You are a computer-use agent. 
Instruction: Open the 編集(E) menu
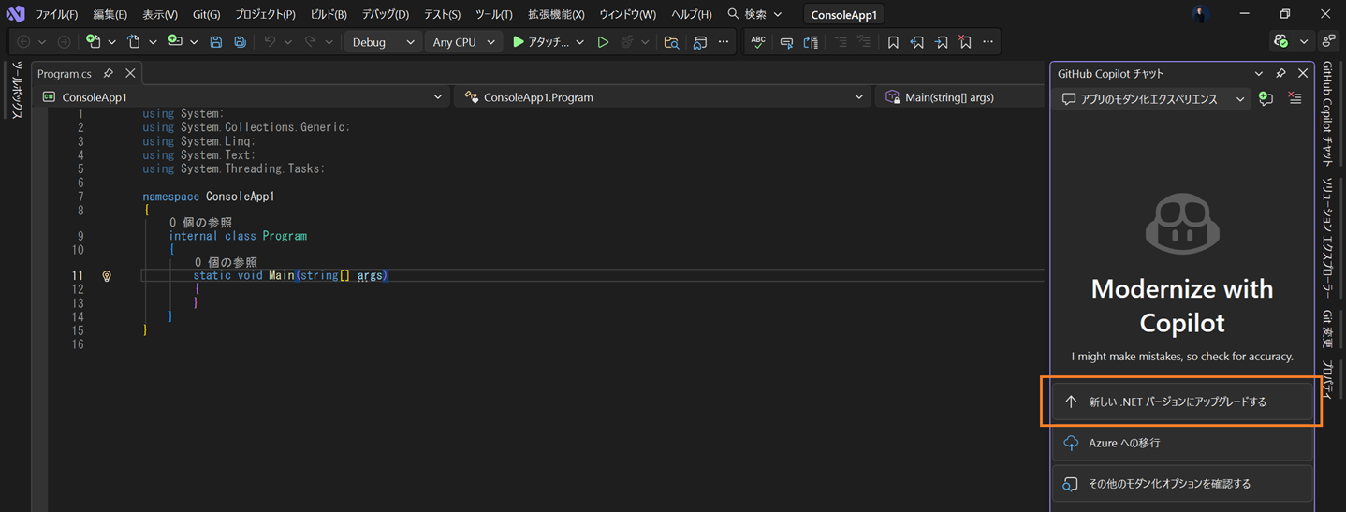110,14
